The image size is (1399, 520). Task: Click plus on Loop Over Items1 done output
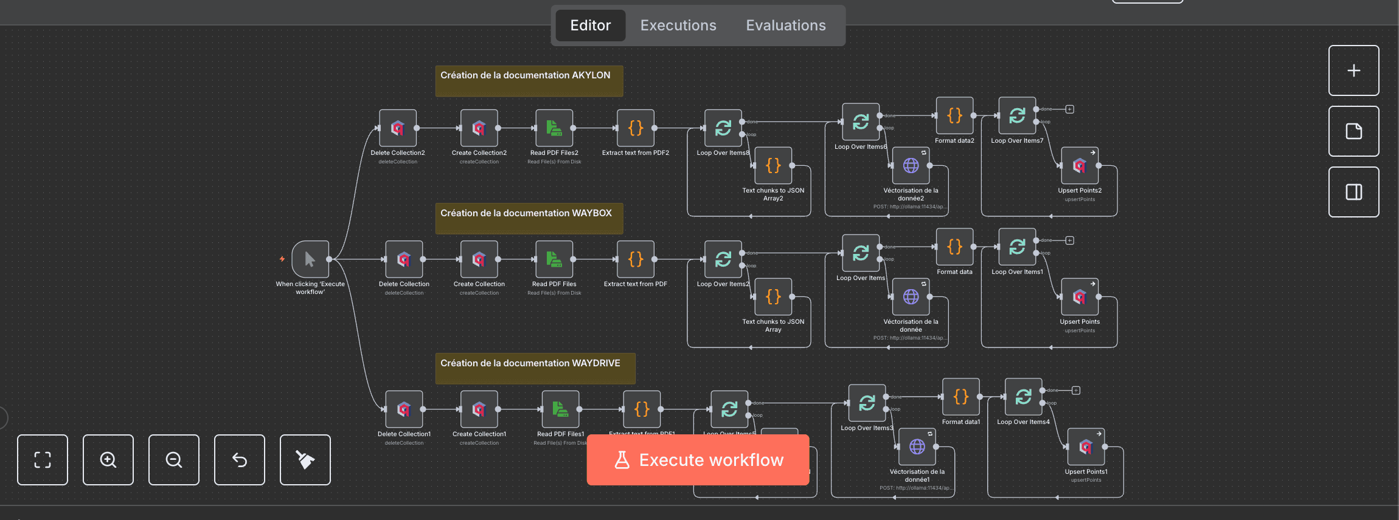pyautogui.click(x=1070, y=241)
